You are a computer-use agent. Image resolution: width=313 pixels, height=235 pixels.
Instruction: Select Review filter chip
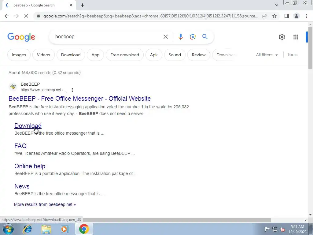coord(199,55)
